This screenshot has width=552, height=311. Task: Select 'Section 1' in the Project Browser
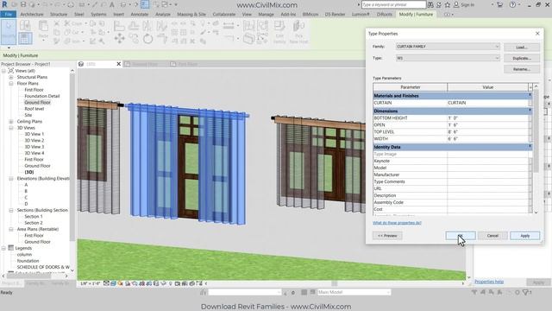coord(34,217)
